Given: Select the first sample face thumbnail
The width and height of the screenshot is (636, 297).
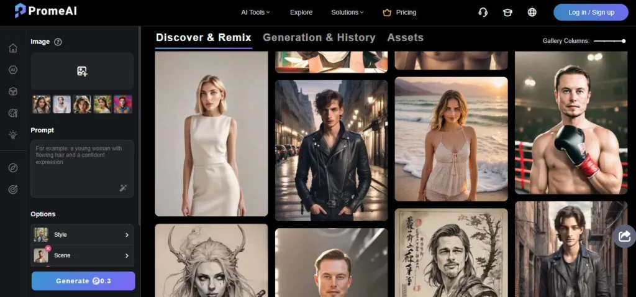Looking at the screenshot, I should tap(42, 104).
